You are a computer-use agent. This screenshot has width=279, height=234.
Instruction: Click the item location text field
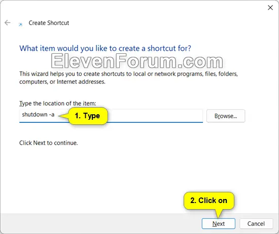(x=111, y=116)
